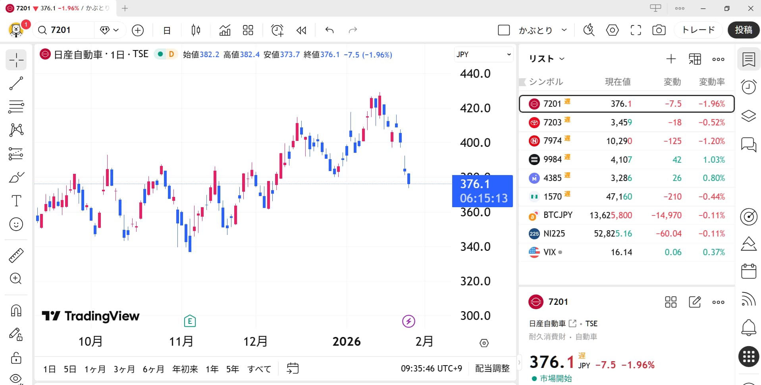Viewport: 761px width, 385px height.
Task: Toggle hide all drawings eye icon
Action: click(16, 378)
